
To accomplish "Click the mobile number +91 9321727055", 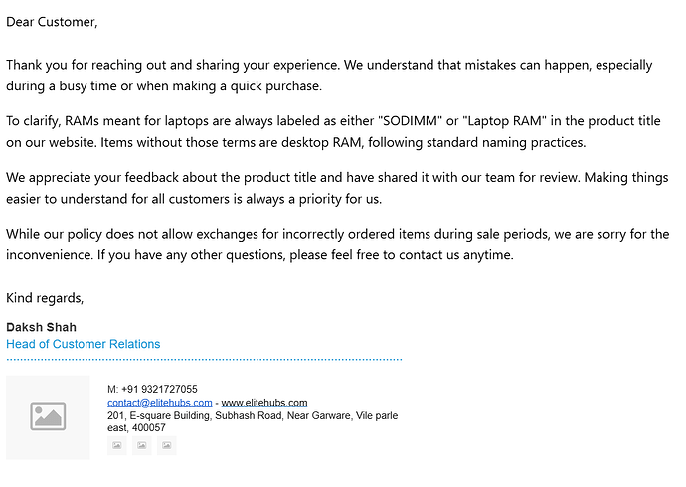I will tap(159, 389).
